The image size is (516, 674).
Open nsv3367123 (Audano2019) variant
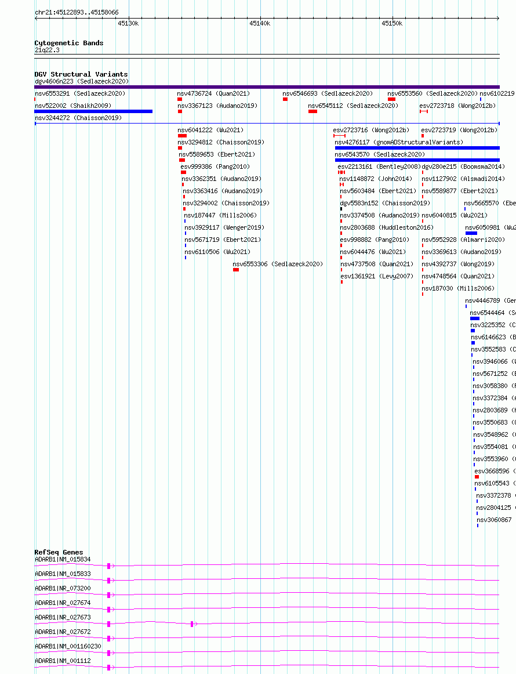[x=217, y=106]
